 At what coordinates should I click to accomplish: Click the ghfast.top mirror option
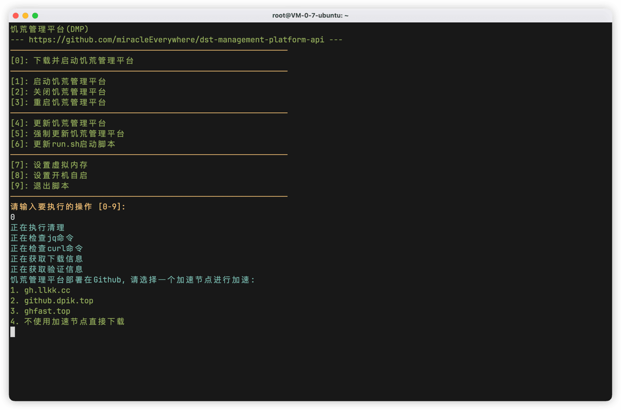coord(40,311)
